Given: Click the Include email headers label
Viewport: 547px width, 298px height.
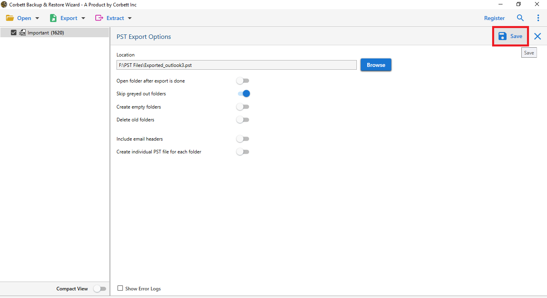Looking at the screenshot, I should point(140,139).
